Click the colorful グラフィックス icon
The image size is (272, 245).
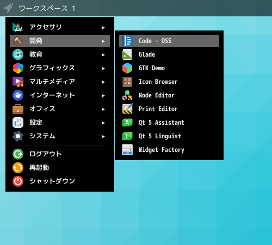coord(18,68)
